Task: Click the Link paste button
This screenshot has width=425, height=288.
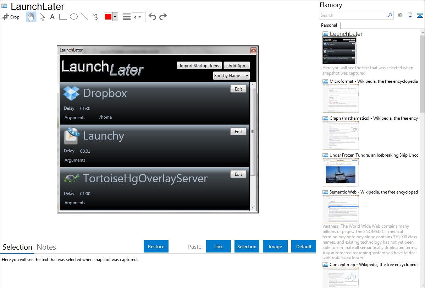Action: pos(219,246)
